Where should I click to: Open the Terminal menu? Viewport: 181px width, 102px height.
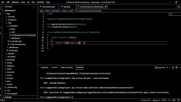point(40,2)
